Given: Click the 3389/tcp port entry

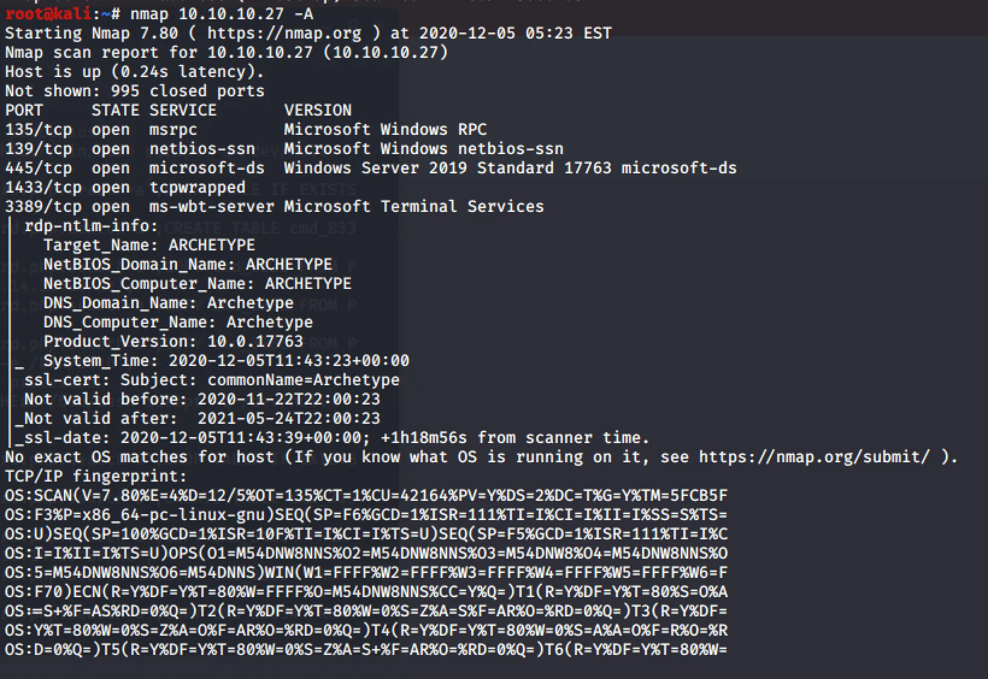Looking at the screenshot, I should click(43, 206).
